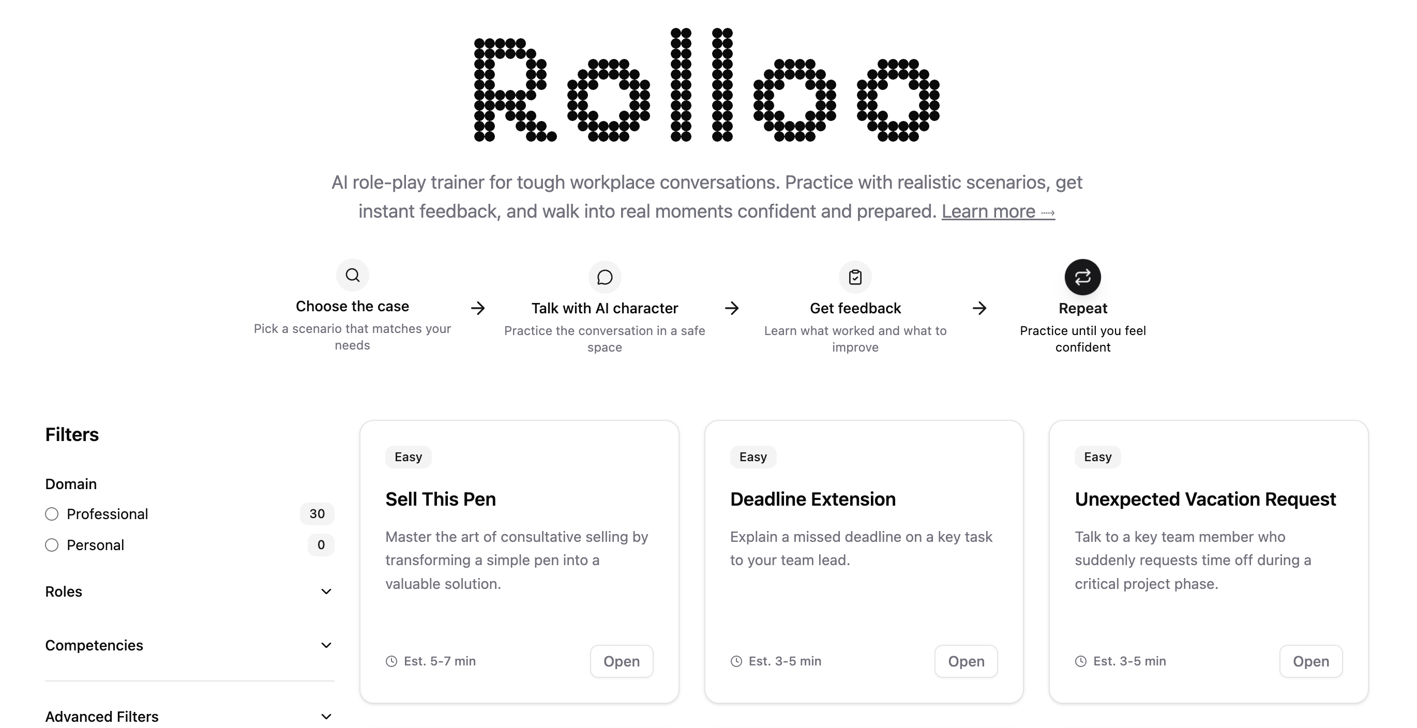Select the Professional domain radio button
The width and height of the screenshot is (1417, 728).
point(52,514)
